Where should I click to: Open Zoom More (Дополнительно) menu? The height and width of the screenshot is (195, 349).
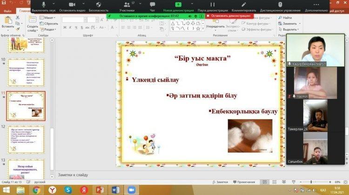316,6
